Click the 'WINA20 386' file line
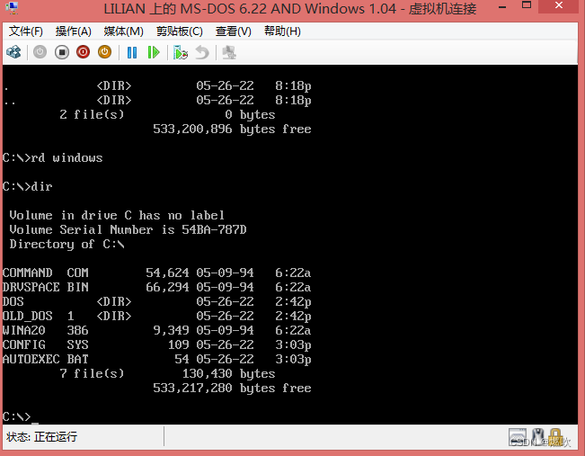 click(156, 330)
